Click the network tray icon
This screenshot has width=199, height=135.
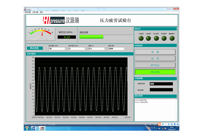point(162,128)
